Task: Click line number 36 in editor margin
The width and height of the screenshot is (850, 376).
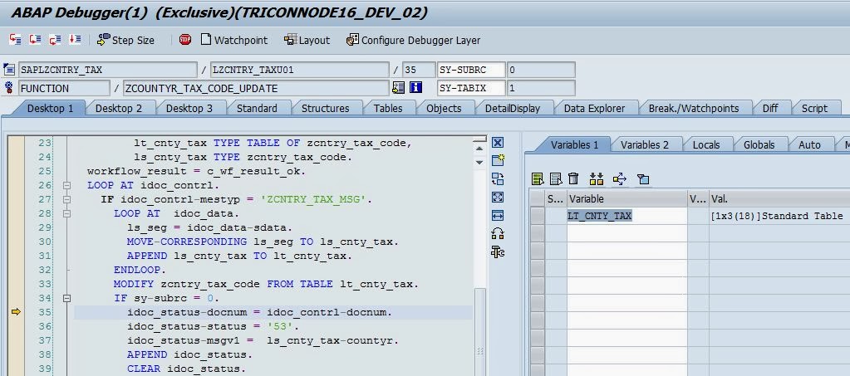Action: (45, 326)
